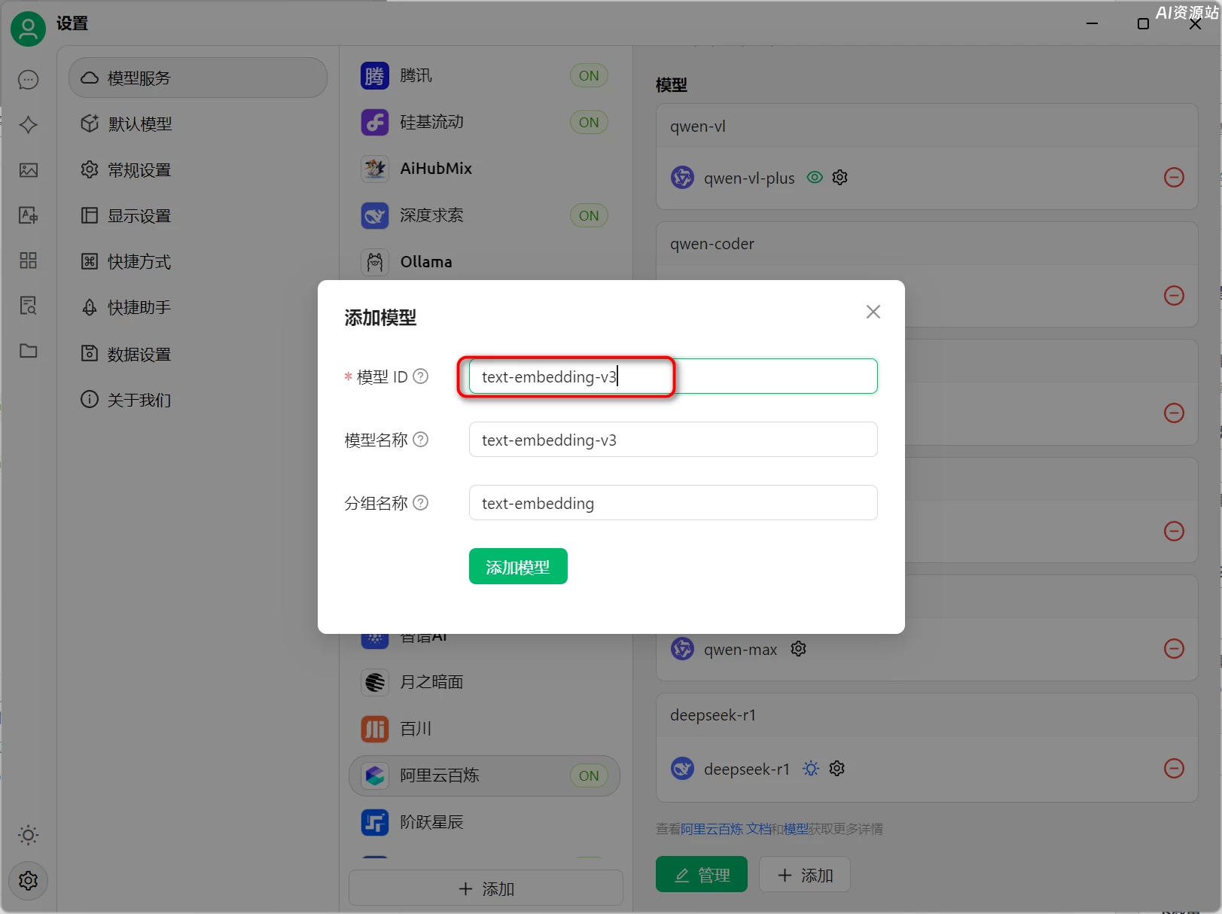Screen dimensions: 1222x914
Task: Open the chat assistant icon in sidebar
Action: pos(28,80)
